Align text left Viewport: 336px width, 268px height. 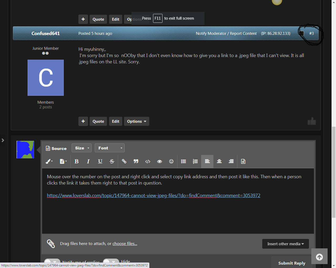(207, 161)
